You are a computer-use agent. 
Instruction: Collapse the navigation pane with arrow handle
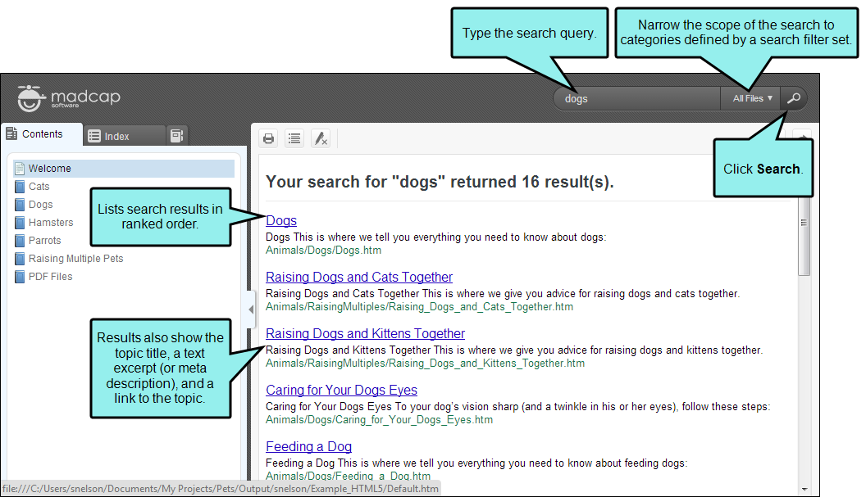pyautogui.click(x=251, y=309)
